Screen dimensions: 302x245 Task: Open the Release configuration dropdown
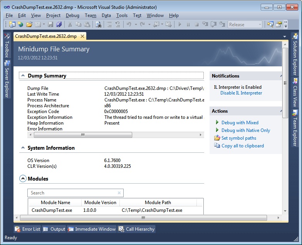click(245, 25)
